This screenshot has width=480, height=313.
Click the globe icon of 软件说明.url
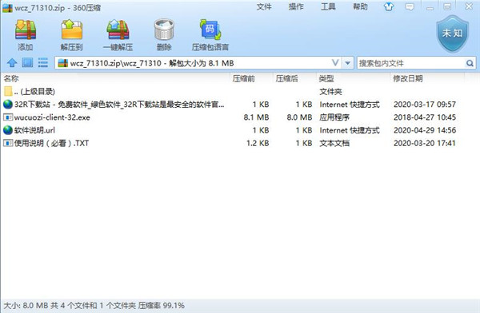[8, 130]
